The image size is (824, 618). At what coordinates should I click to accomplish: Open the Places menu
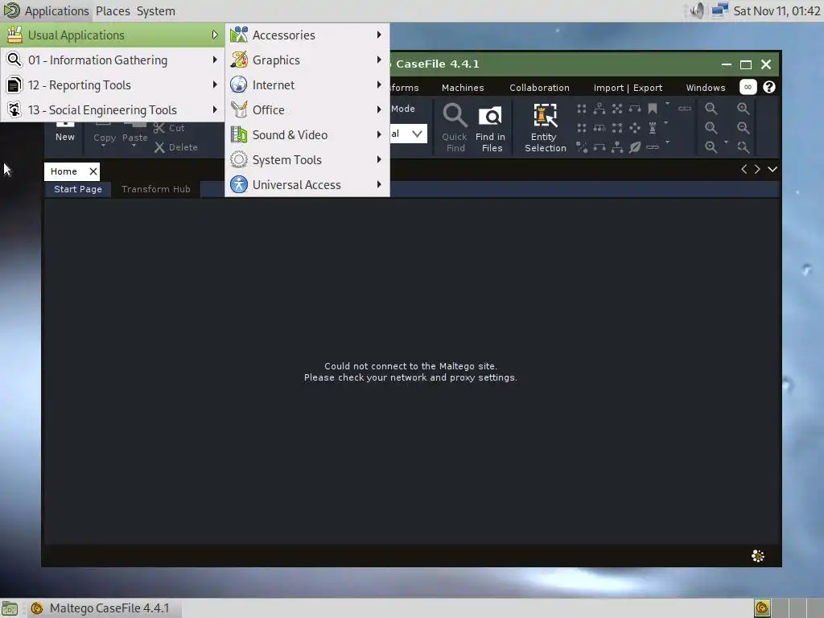click(113, 11)
